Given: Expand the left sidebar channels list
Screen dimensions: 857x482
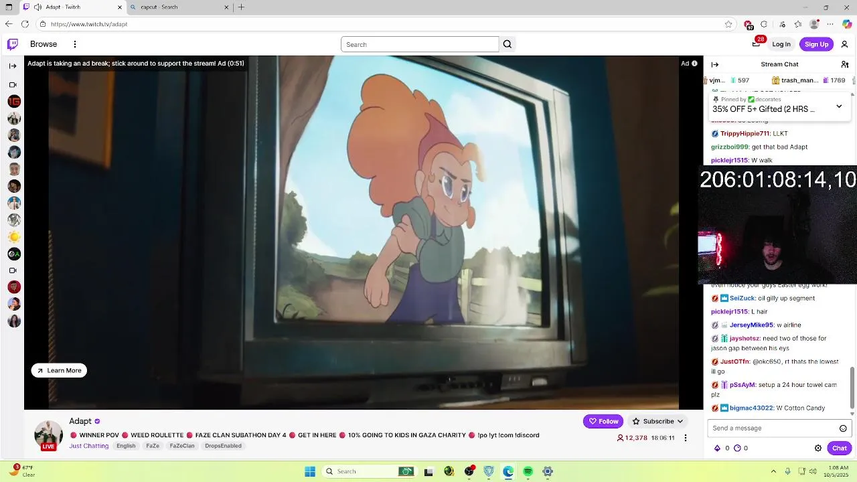Looking at the screenshot, I should [x=13, y=66].
